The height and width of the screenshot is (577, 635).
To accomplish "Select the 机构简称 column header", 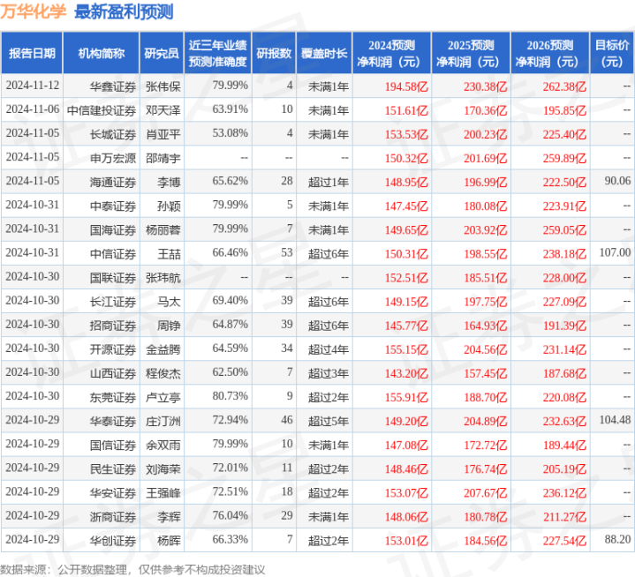I will click(x=102, y=53).
